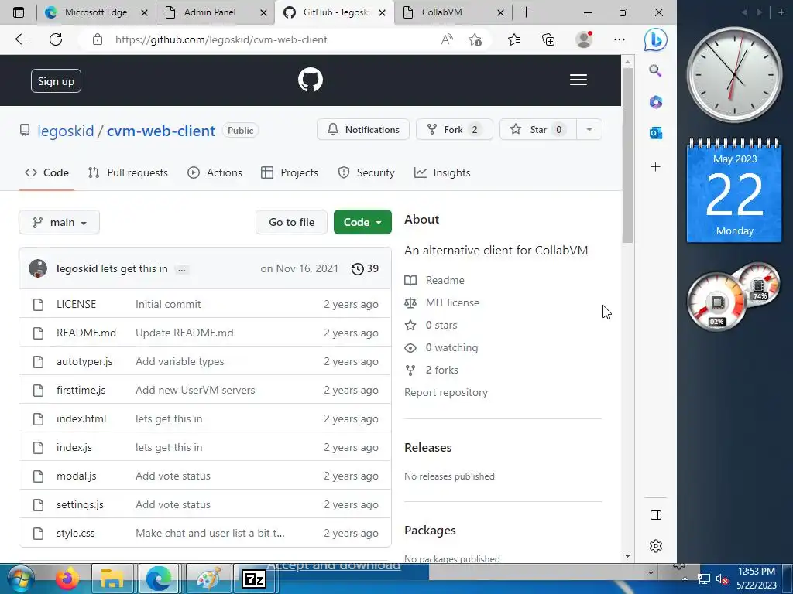Toggle the sidebar hide panel icon
This screenshot has width=793, height=594.
(x=655, y=515)
